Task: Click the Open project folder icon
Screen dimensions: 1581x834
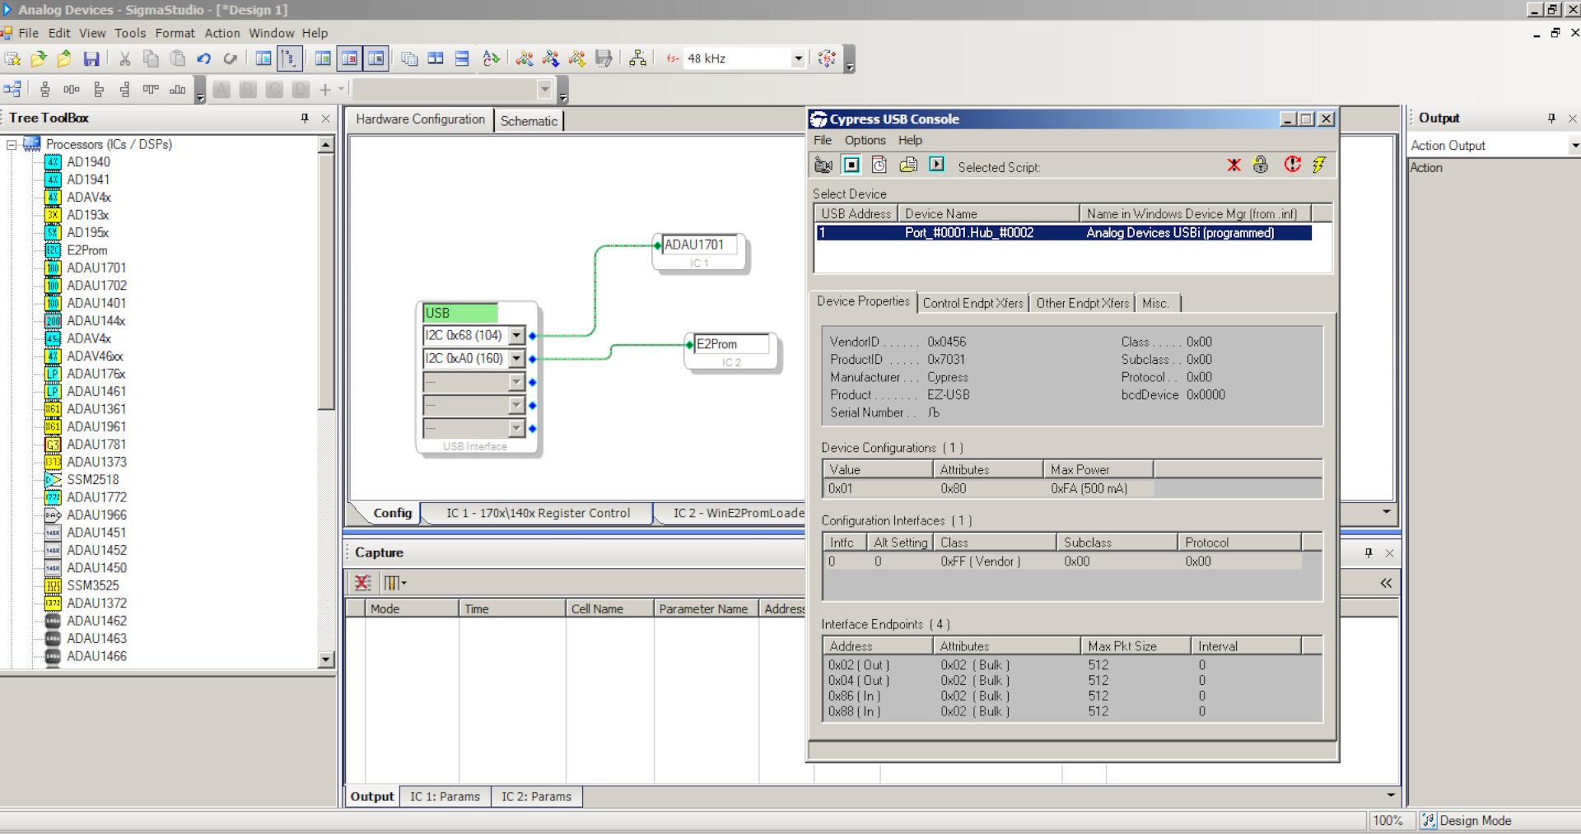Action: [38, 58]
